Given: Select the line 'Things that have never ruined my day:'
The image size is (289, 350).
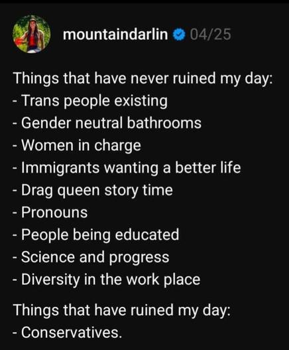Looking at the screenshot, I should pyautogui.click(x=143, y=78).
